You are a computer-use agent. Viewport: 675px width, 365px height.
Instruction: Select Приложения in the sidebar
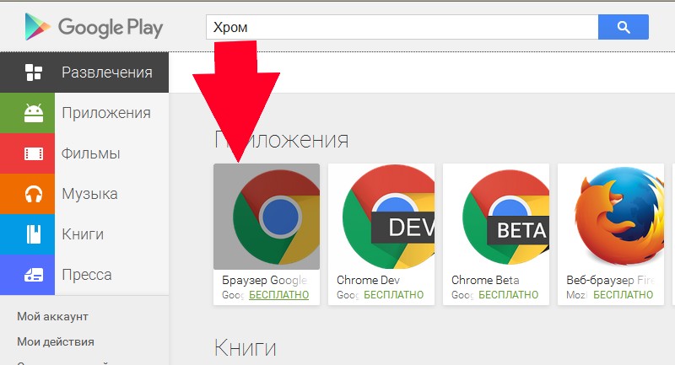tap(106, 113)
